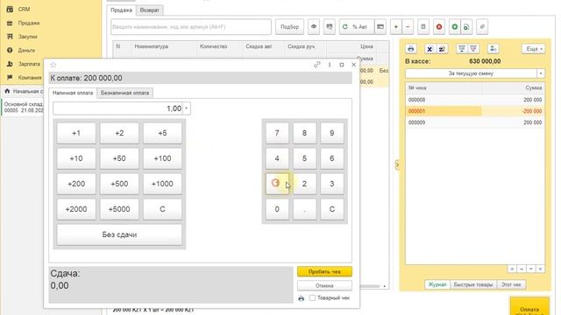Click the % Авт discount button

point(357,27)
